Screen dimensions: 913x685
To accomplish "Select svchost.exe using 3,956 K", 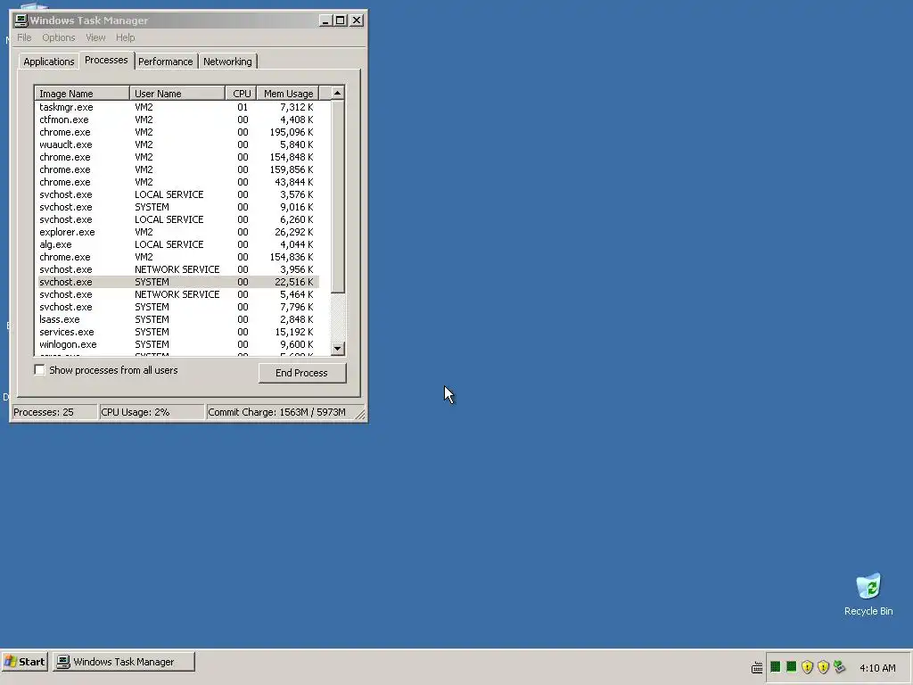I will coord(178,269).
